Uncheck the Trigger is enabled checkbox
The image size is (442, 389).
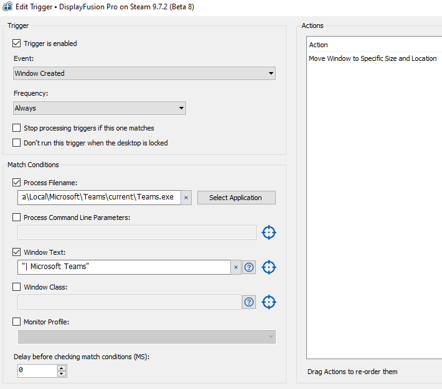(x=17, y=43)
